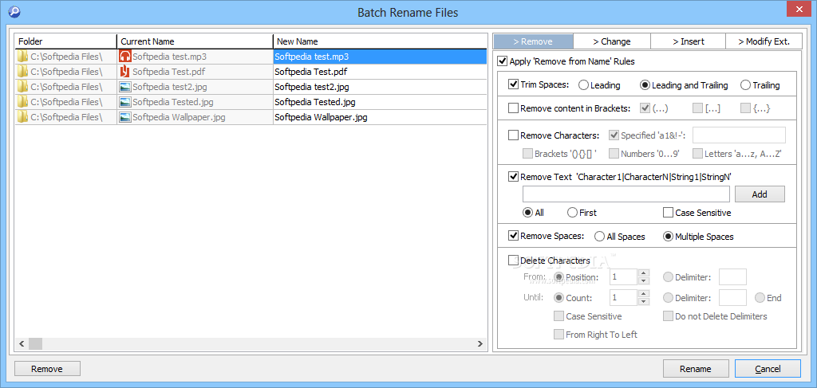The width and height of the screenshot is (817, 388).
Task: Open the > Remove tab
Action: pos(533,41)
